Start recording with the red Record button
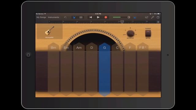This screenshot has width=196, height=110. (x=106, y=17)
